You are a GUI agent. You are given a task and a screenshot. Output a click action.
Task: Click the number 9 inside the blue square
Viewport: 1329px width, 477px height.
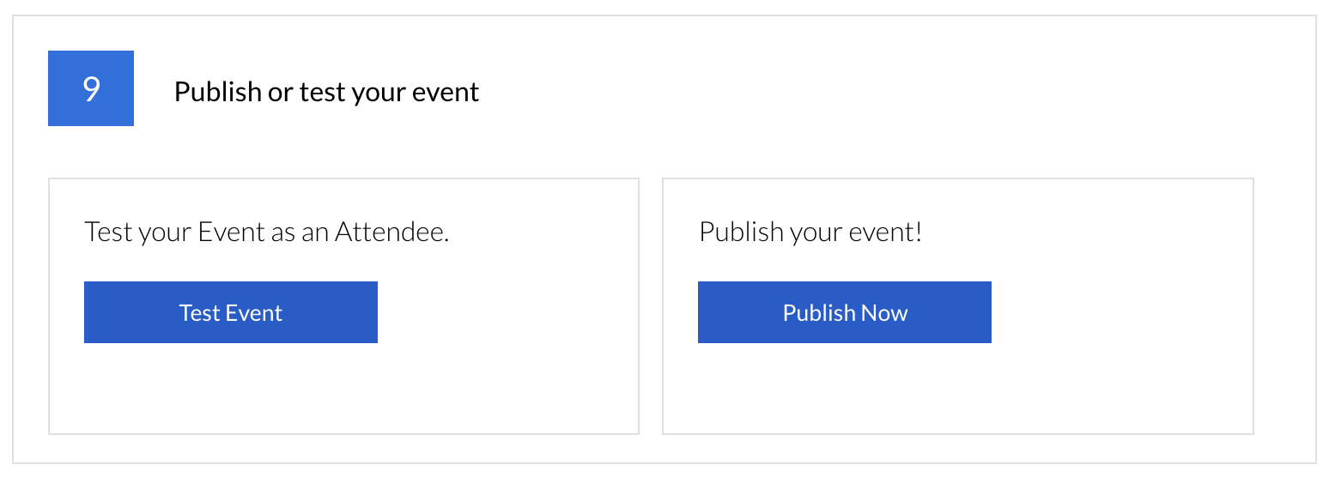tap(91, 89)
